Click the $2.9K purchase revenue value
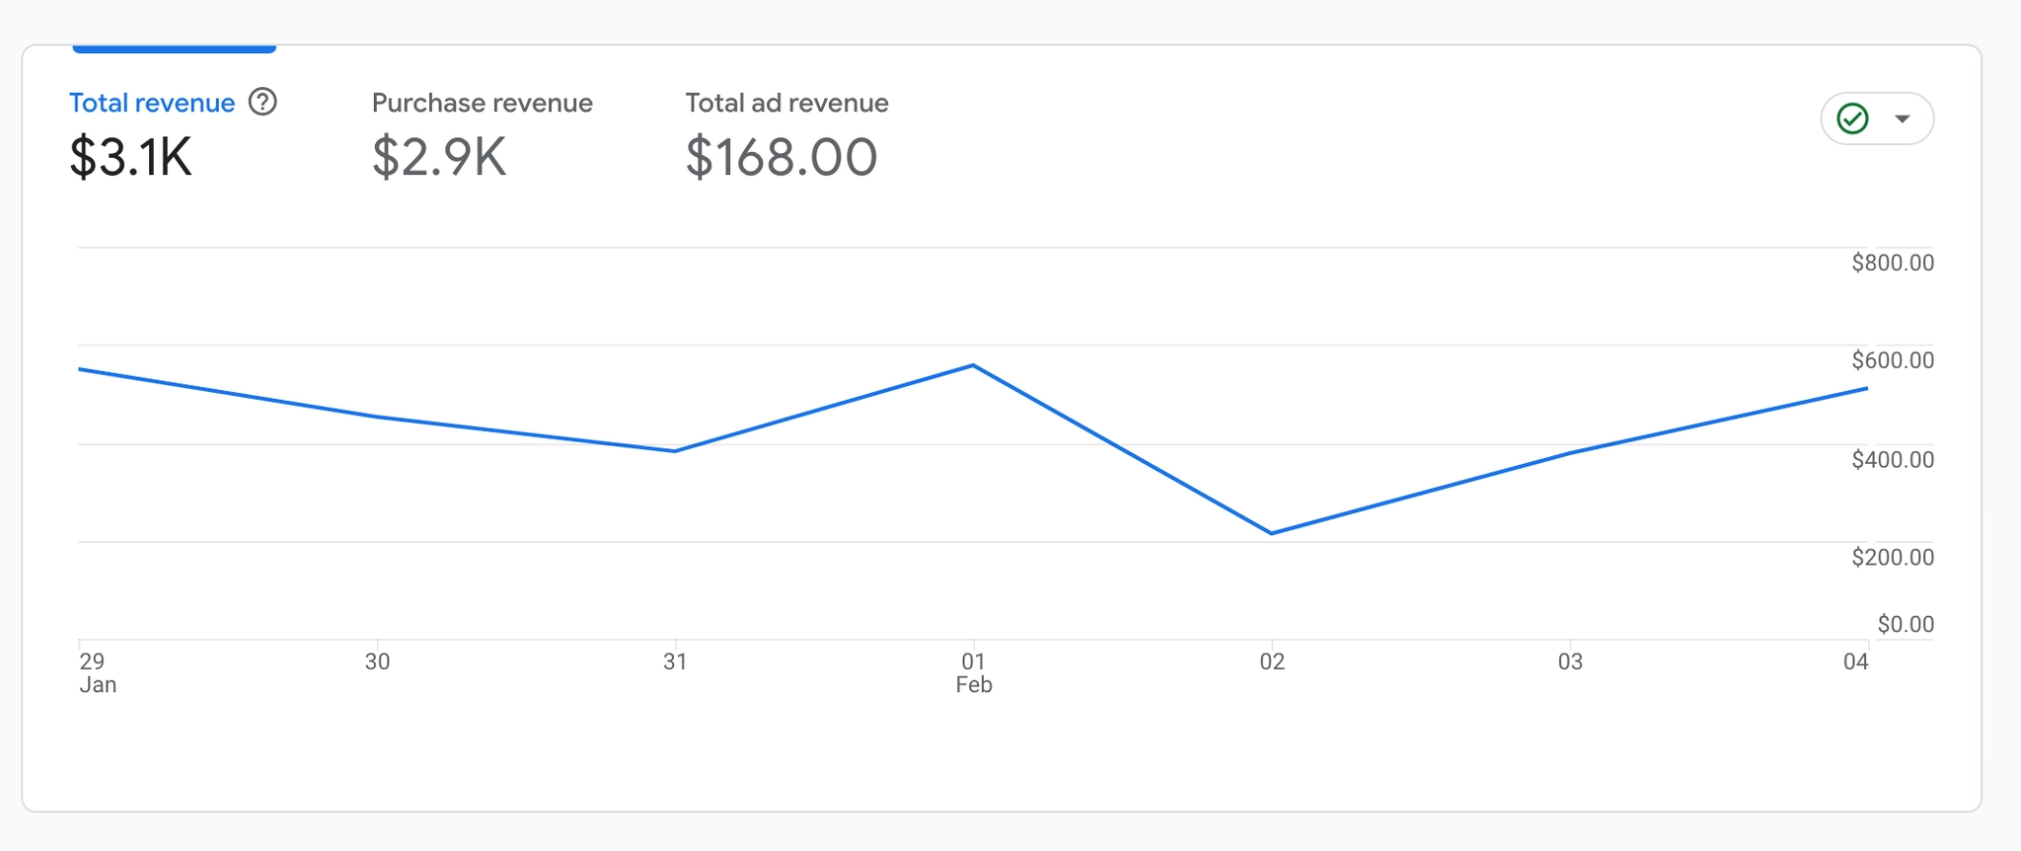Viewport: 2021px width, 851px height. click(439, 157)
